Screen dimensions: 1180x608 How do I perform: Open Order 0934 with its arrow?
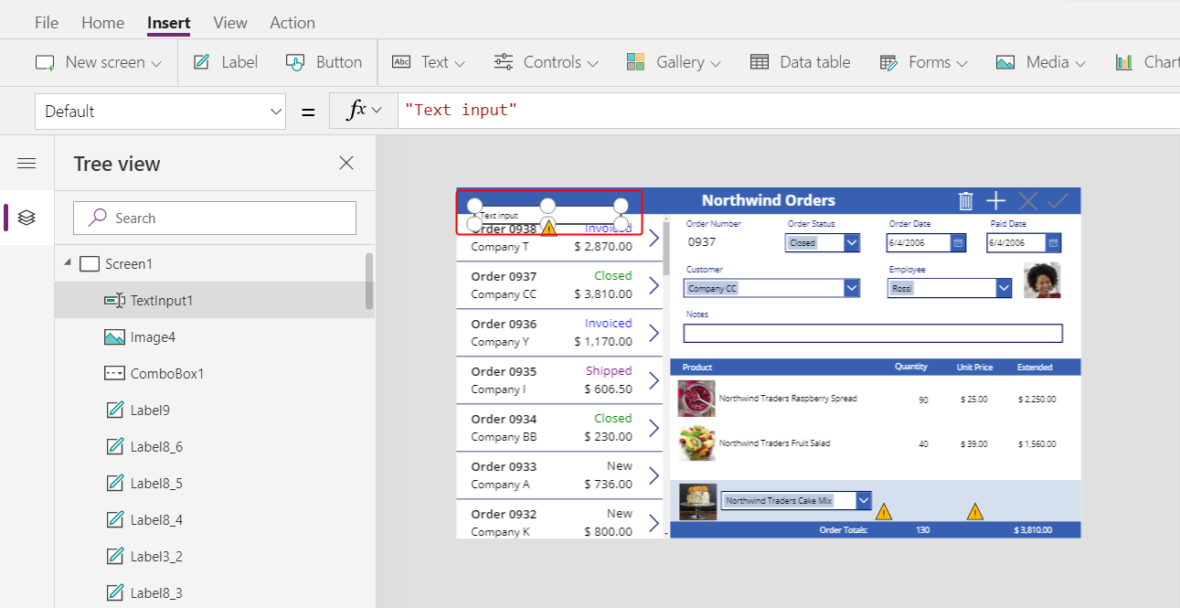654,428
